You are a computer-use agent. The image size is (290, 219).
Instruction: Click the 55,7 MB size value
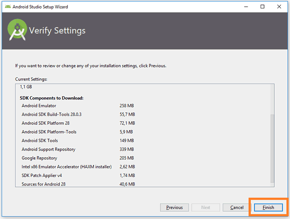point(127,115)
